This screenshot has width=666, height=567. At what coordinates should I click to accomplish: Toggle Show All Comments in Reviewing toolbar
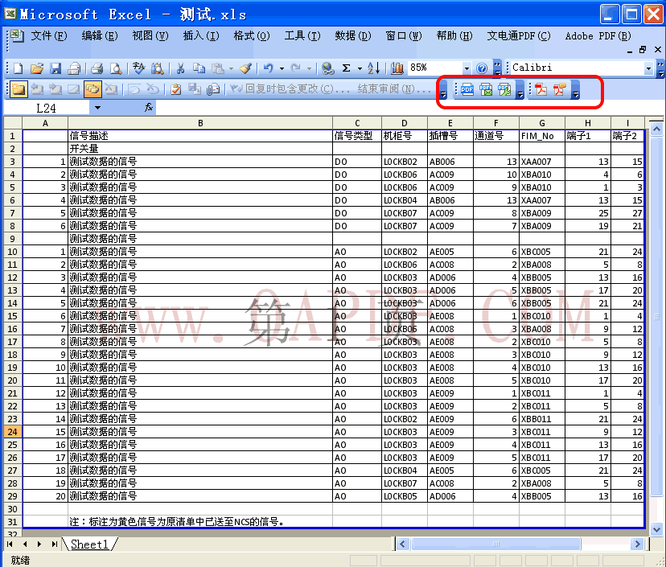tap(92, 89)
